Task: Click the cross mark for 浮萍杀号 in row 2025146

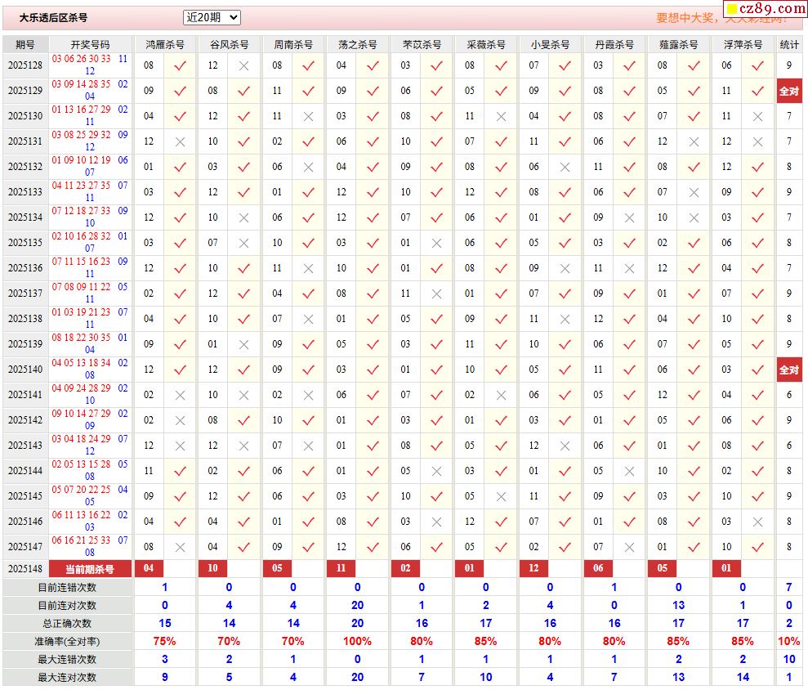Action: 757,522
